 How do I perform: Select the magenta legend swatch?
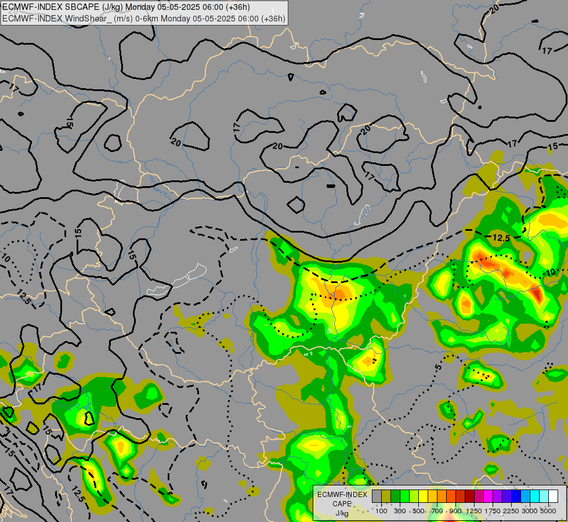[489, 496]
